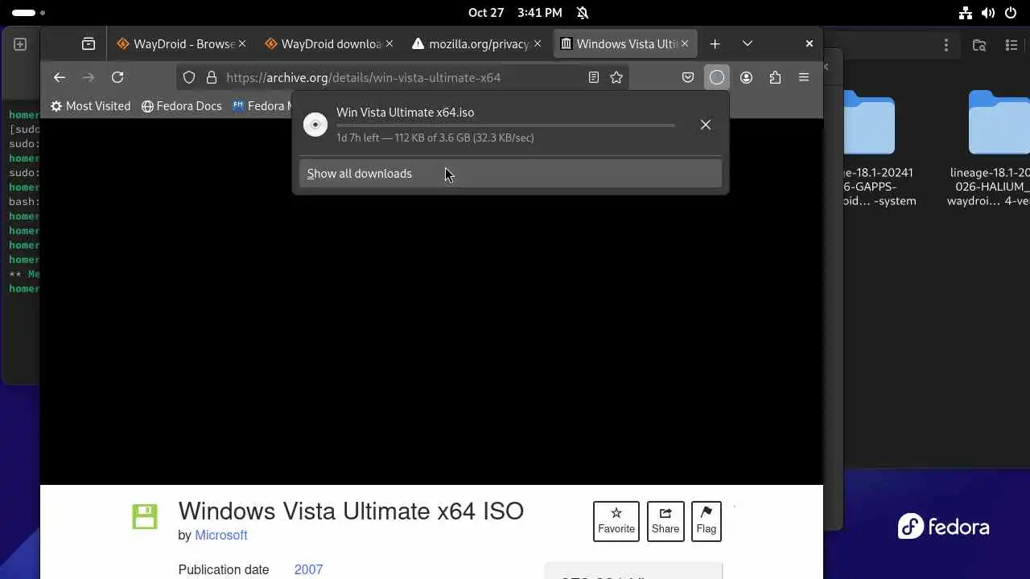Click the network status icon in the top bar
Image resolution: width=1030 pixels, height=579 pixels.
click(x=966, y=13)
